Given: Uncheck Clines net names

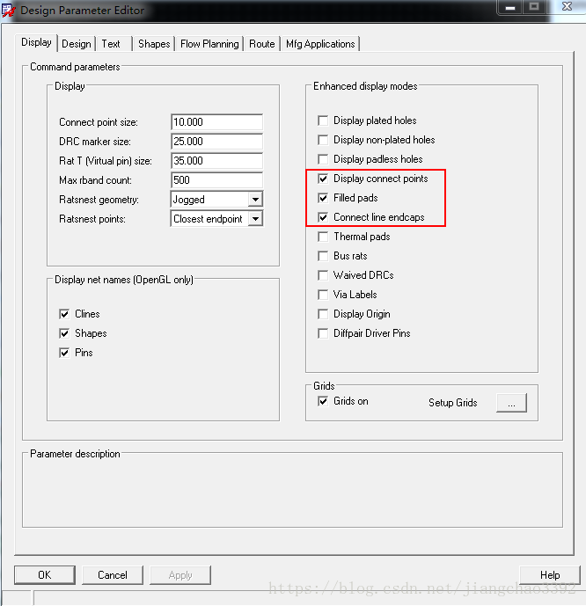Looking at the screenshot, I should coord(64,314).
